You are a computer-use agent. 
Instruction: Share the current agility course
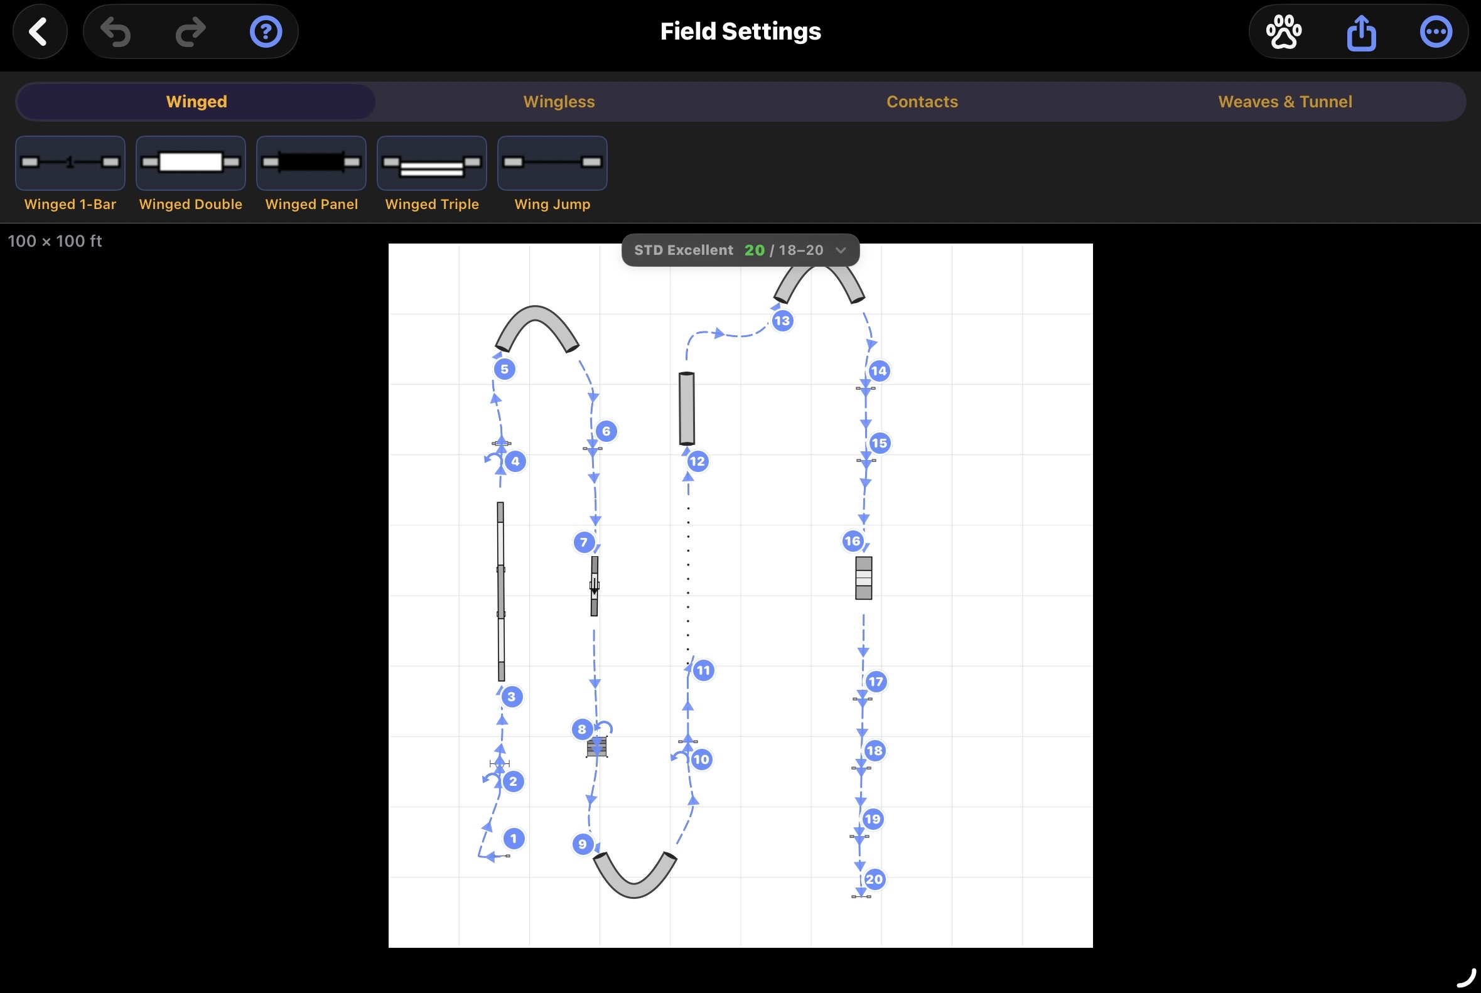pos(1361,31)
